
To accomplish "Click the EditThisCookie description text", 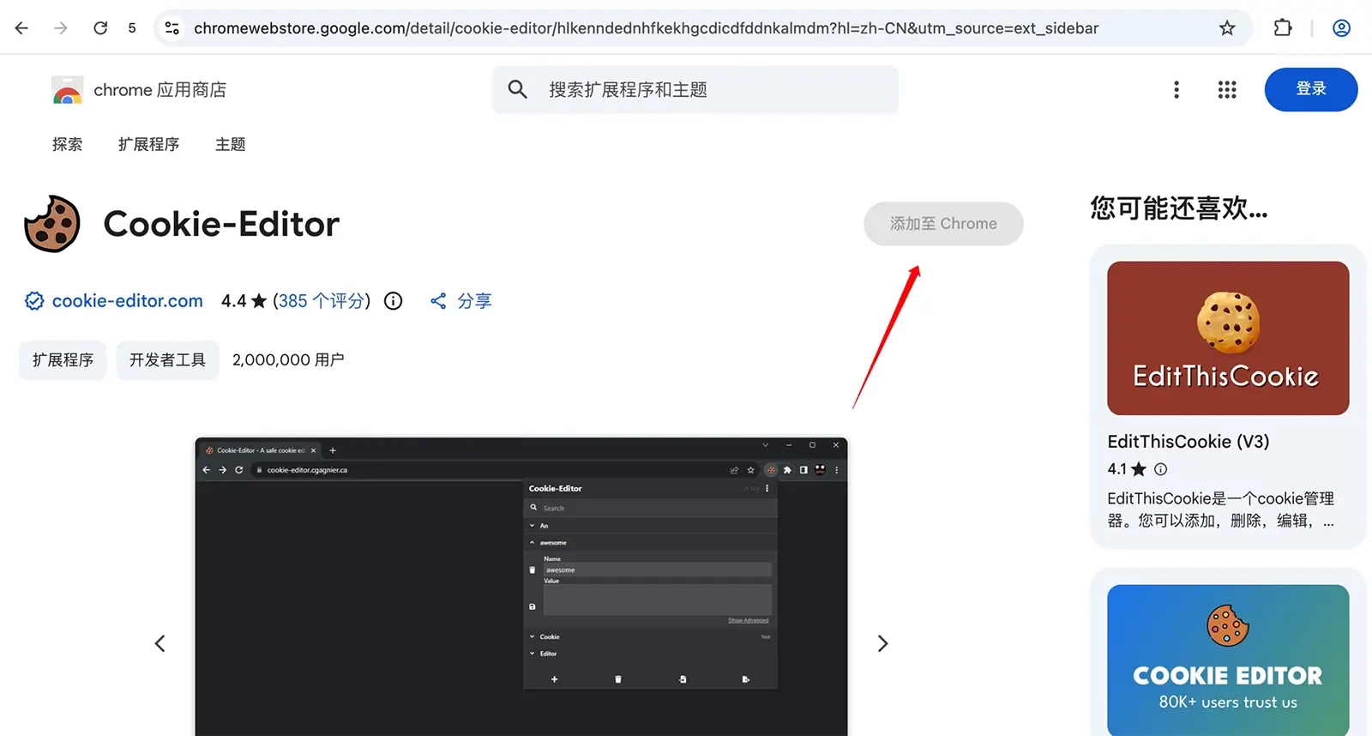I will click(x=1221, y=510).
